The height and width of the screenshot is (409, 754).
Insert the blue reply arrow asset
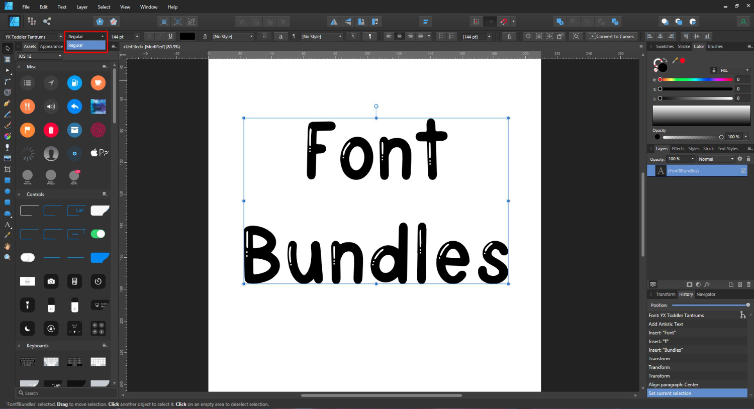tap(74, 107)
